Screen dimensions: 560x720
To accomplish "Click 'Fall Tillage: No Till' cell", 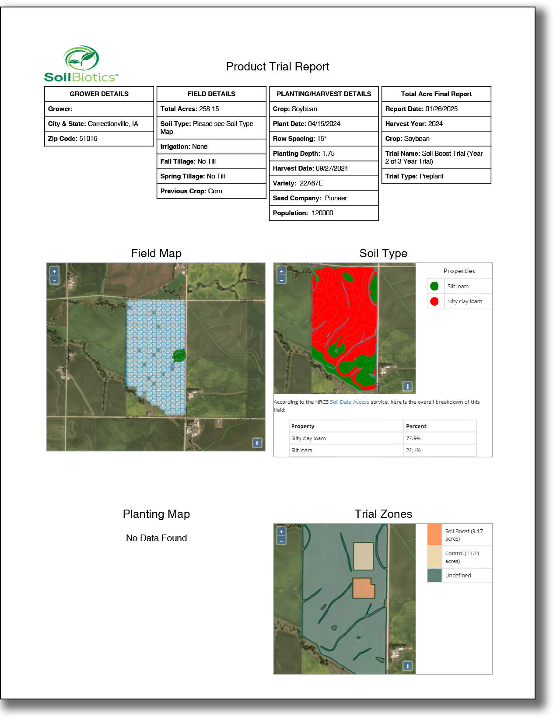I will (x=211, y=161).
